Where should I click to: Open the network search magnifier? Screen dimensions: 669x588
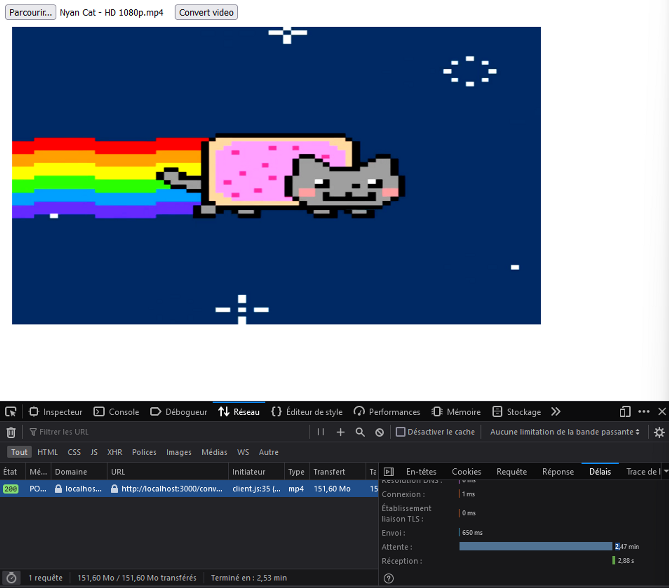pos(360,432)
